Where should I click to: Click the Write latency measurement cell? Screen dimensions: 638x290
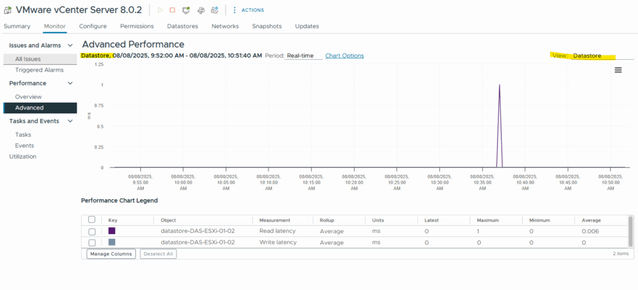coord(278,243)
